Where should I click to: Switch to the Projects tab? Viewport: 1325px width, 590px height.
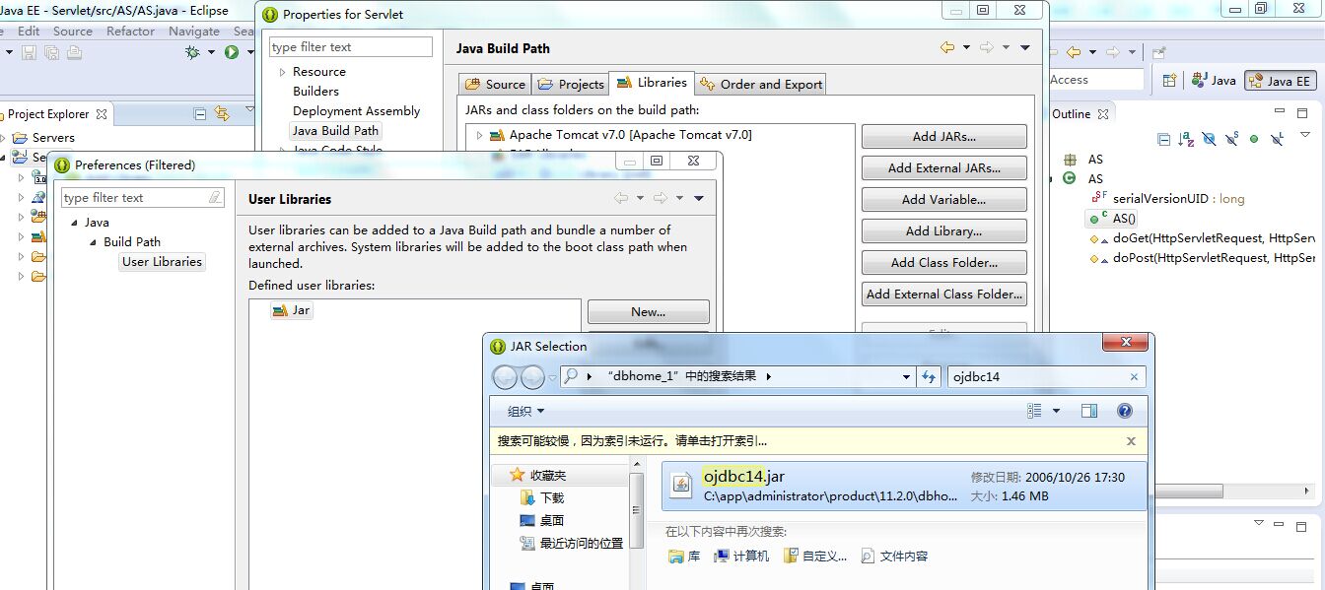click(x=571, y=85)
